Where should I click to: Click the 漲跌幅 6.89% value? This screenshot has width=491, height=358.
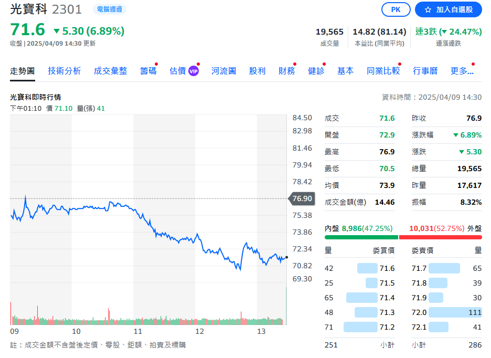point(467,135)
